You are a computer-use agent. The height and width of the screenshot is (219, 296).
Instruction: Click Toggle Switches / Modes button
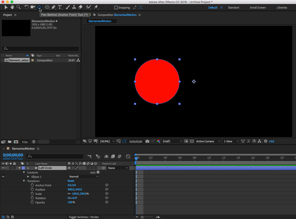pos(84,217)
